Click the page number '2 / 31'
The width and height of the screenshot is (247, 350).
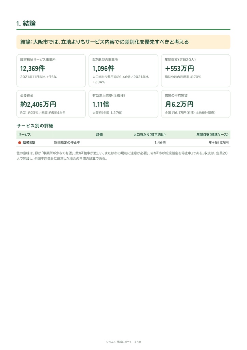click(138, 342)
